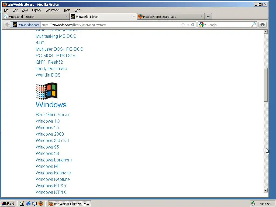Click the bookmark star icon
The width and height of the screenshot is (276, 207).
coord(183,25)
